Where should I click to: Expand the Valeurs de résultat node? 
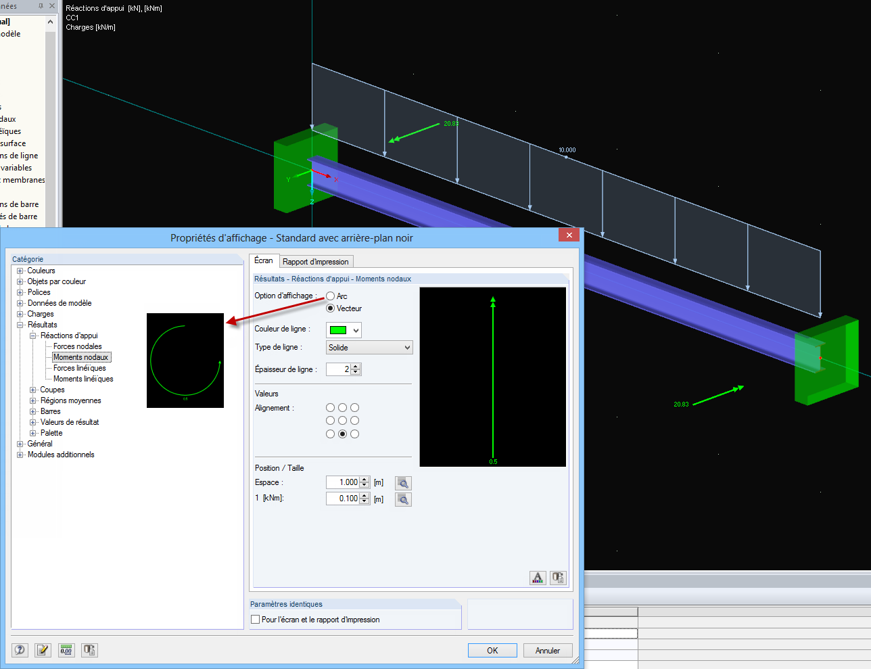pos(33,423)
